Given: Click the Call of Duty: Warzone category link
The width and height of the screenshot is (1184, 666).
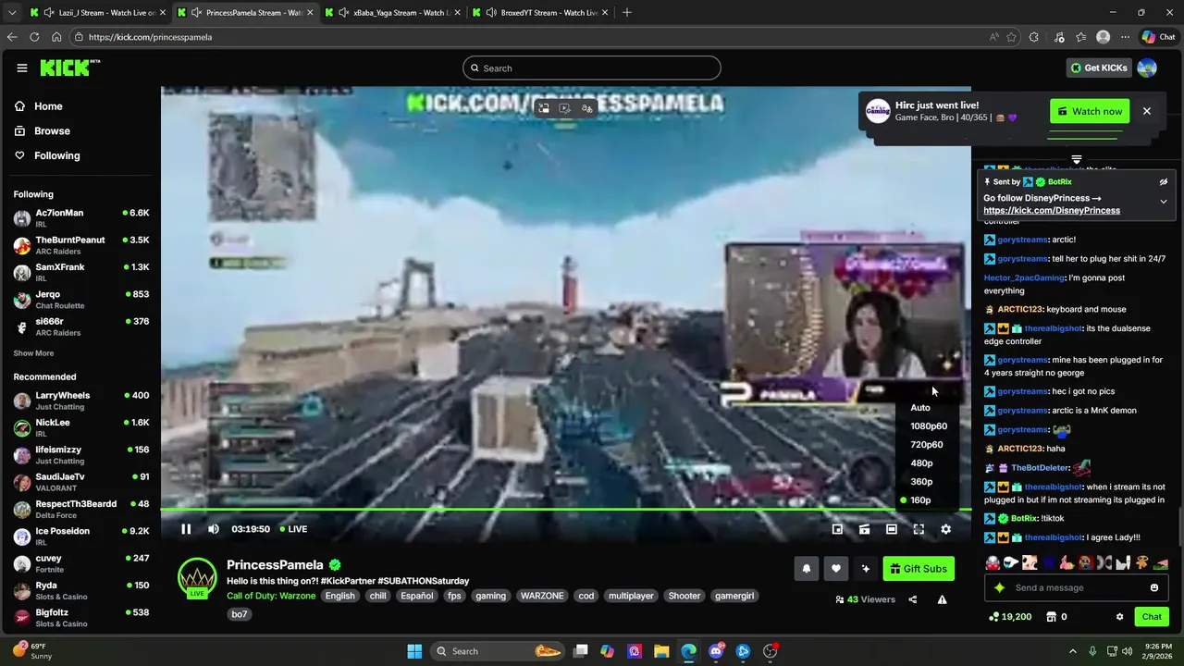Looking at the screenshot, I should coord(271,596).
